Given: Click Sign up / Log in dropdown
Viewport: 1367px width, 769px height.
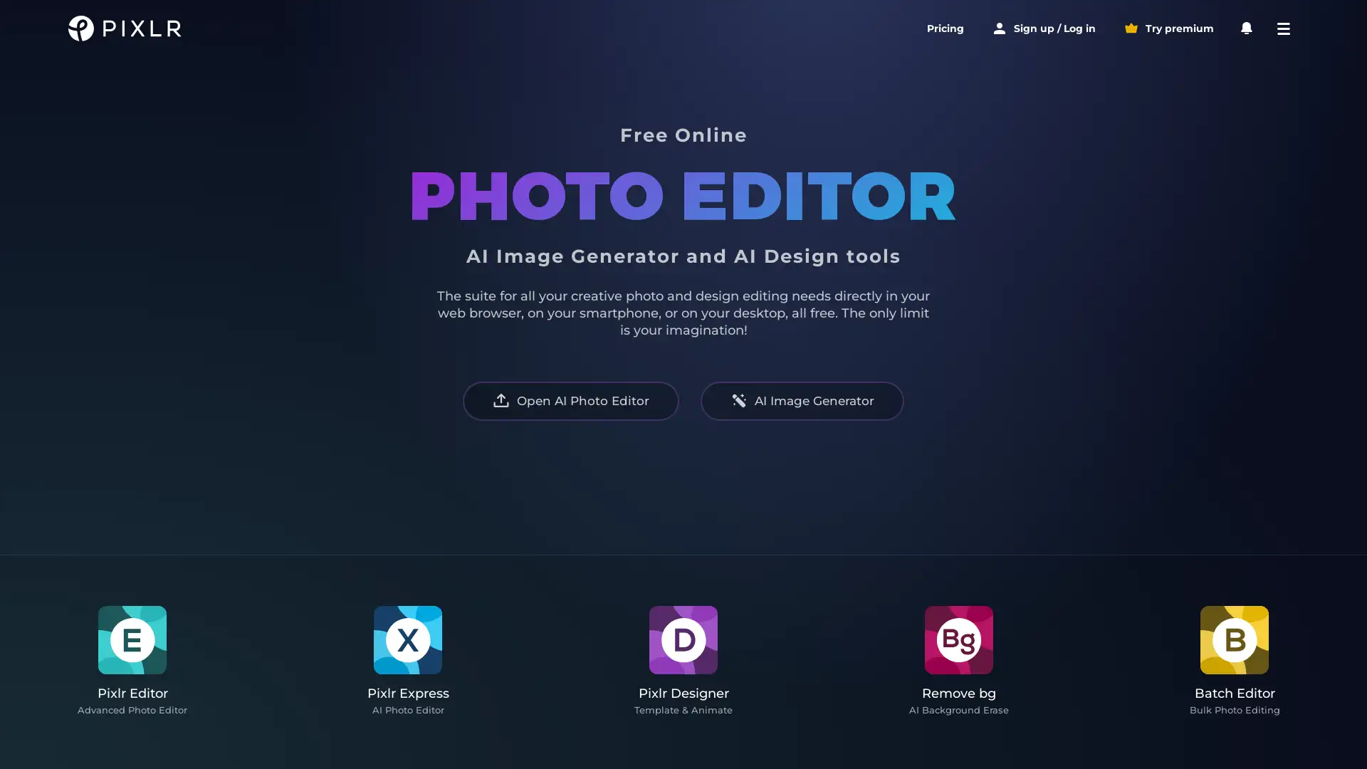Looking at the screenshot, I should (1044, 28).
